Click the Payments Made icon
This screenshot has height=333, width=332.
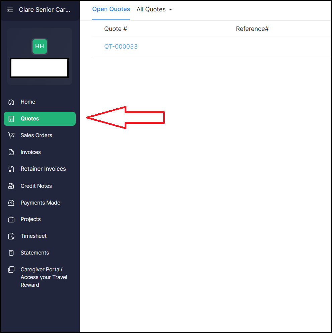point(11,203)
